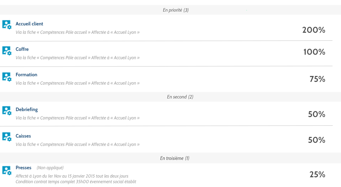Open the Presses skill title

point(23,167)
